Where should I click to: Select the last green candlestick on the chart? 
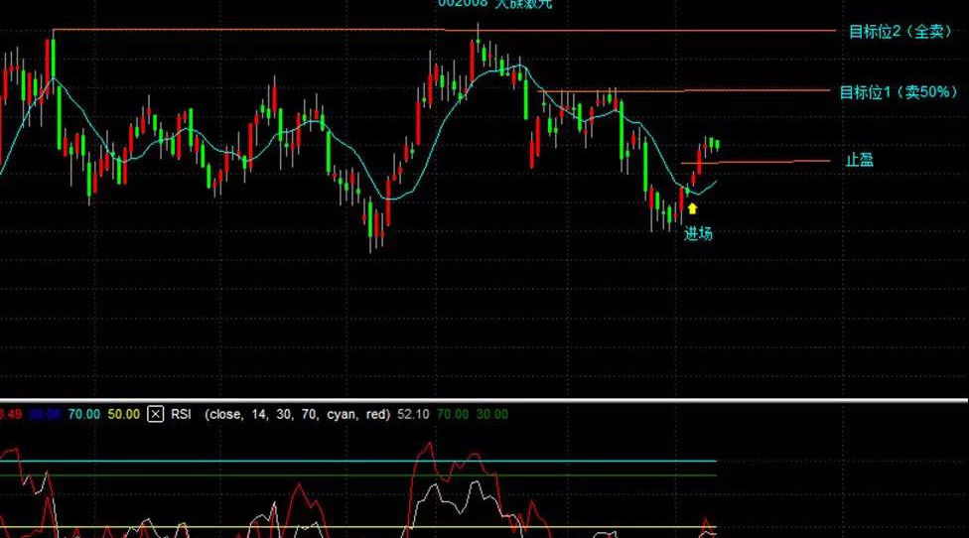click(717, 145)
